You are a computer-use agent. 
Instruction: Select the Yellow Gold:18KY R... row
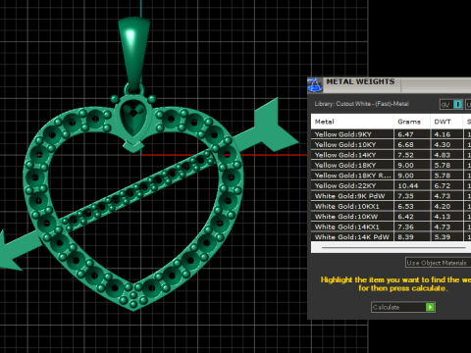[391, 176]
